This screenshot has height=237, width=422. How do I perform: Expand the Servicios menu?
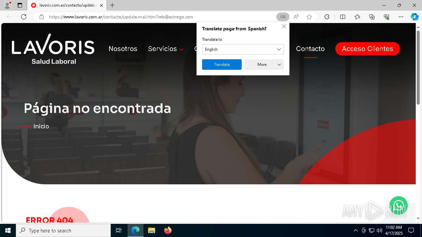(166, 49)
